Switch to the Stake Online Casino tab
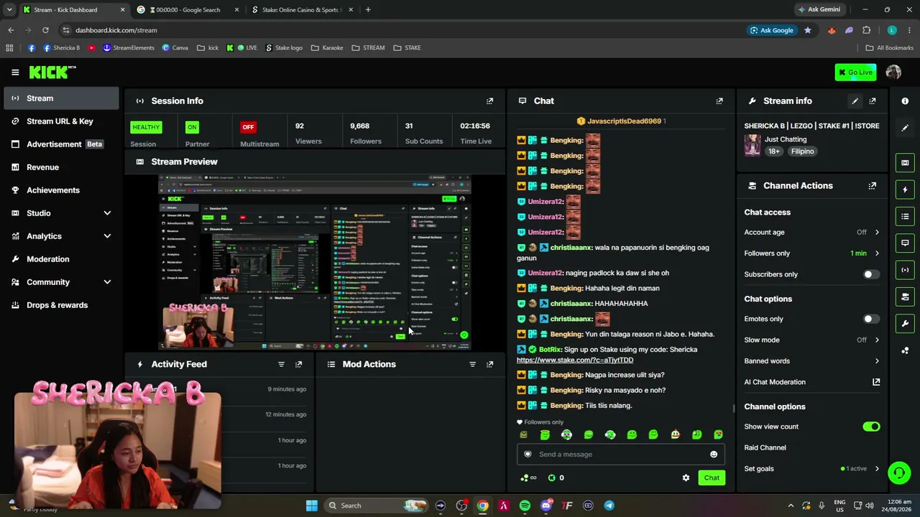920x517 pixels. (x=302, y=10)
